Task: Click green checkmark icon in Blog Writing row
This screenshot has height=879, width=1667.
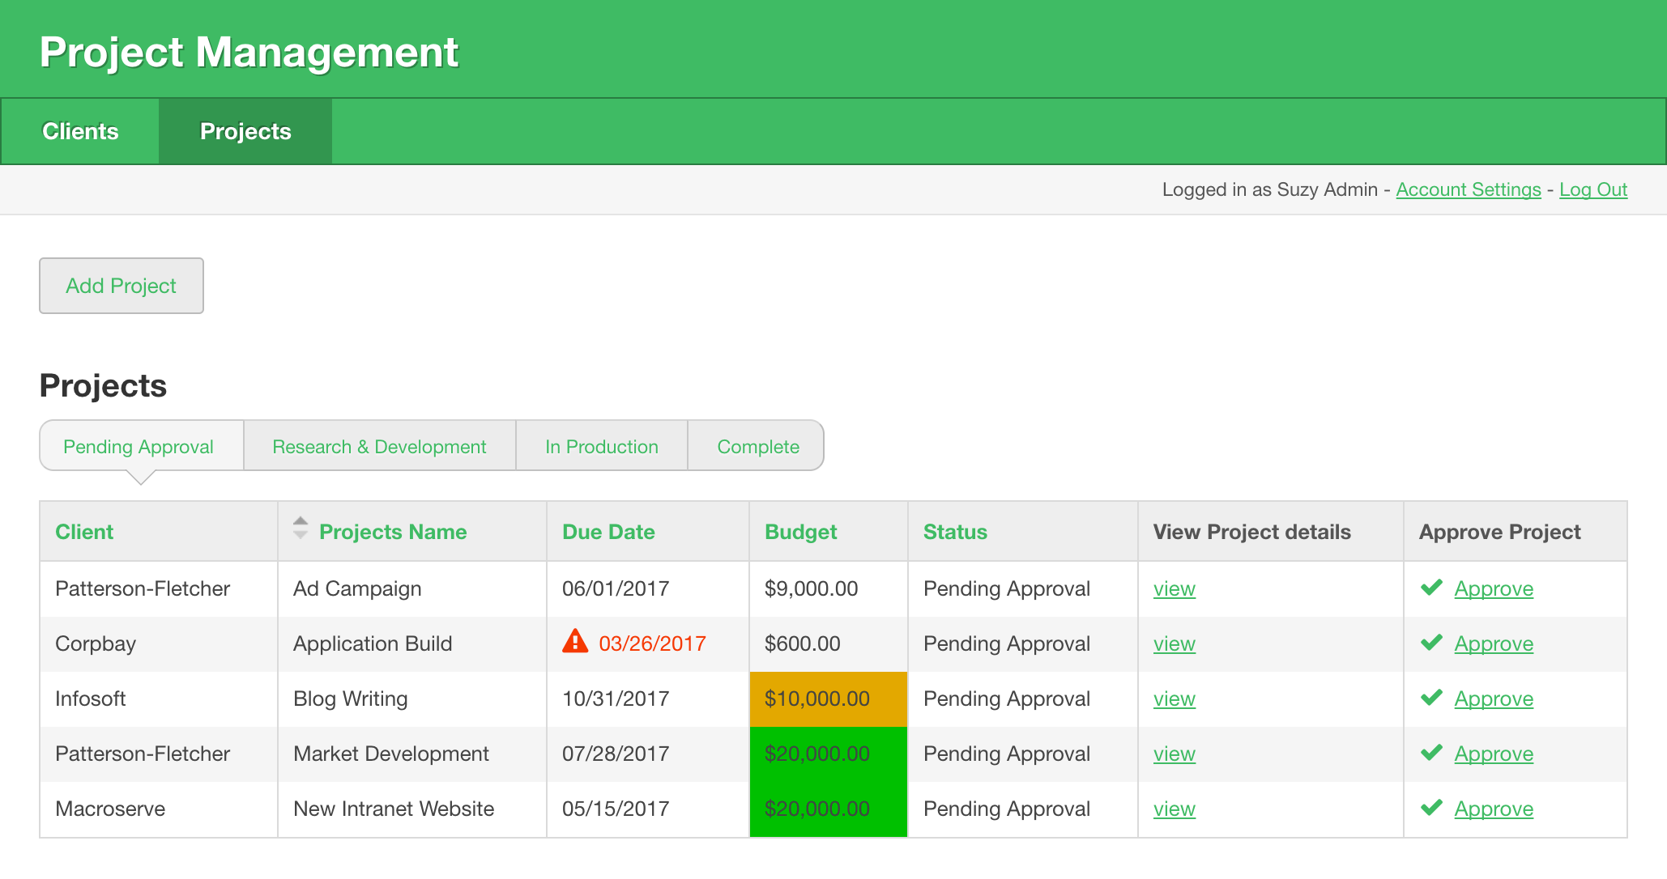Action: [1431, 698]
